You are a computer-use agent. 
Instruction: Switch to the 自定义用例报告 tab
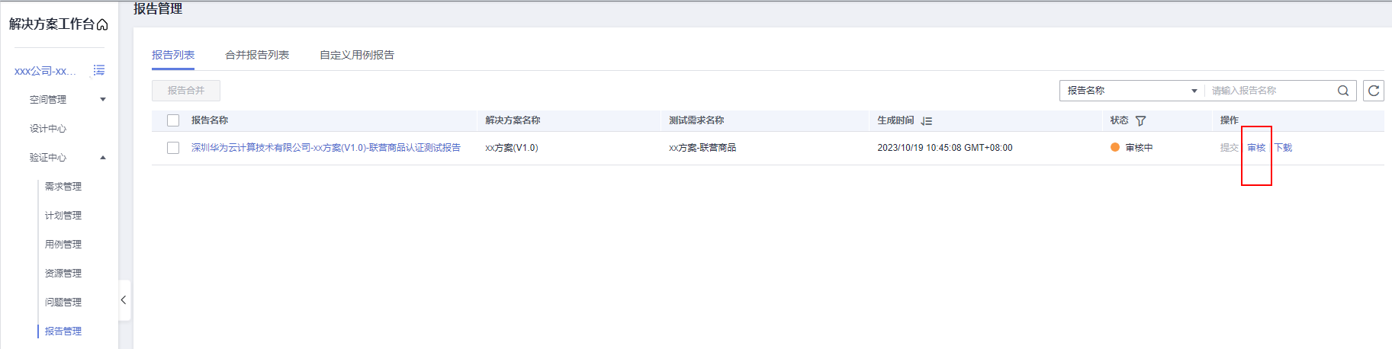pos(357,55)
